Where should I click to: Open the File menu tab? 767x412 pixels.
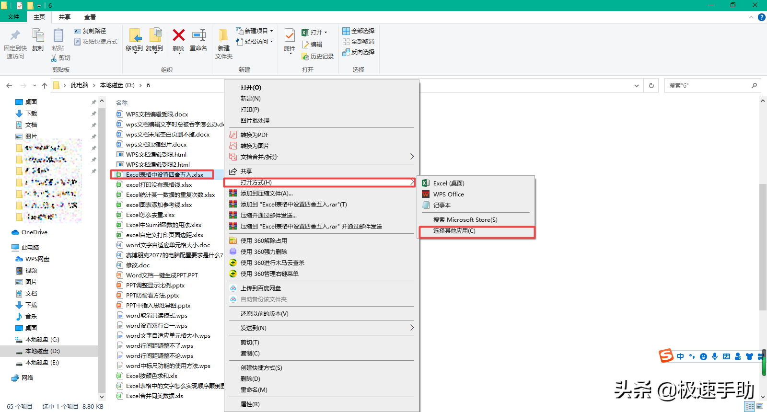(13, 17)
